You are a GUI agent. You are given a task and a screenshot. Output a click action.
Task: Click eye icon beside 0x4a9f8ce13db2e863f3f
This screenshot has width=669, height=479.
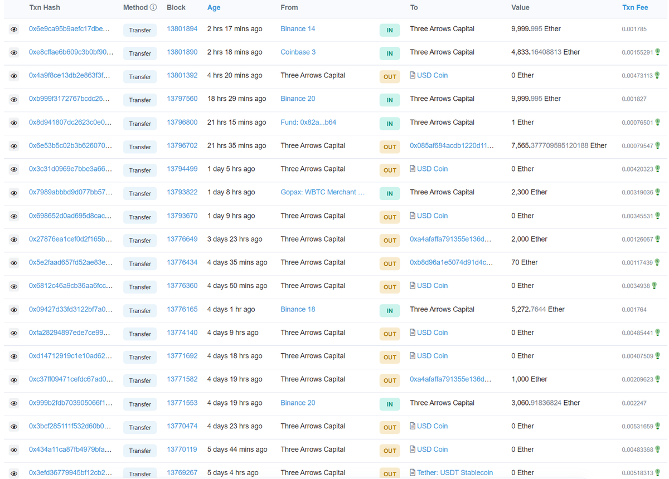14,76
